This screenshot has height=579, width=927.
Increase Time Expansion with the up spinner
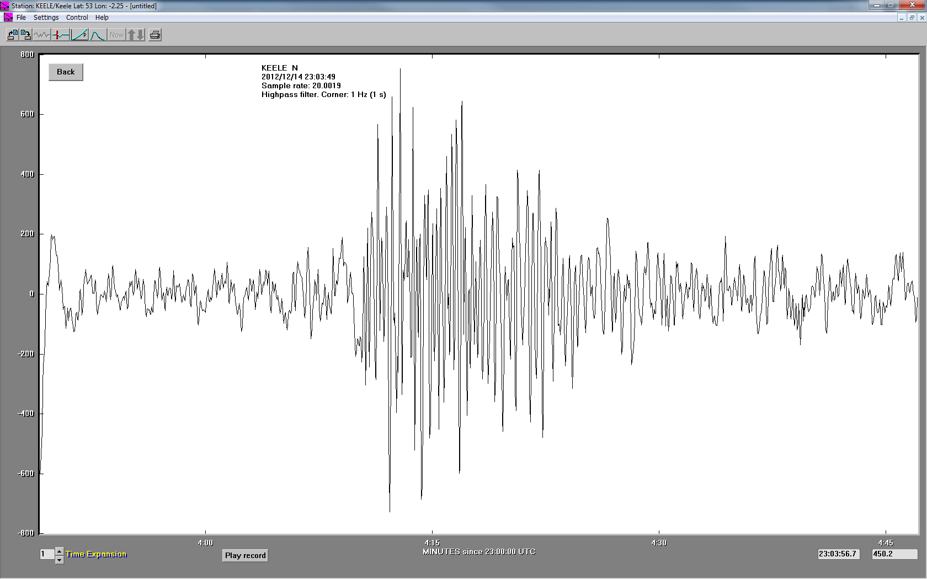point(60,551)
